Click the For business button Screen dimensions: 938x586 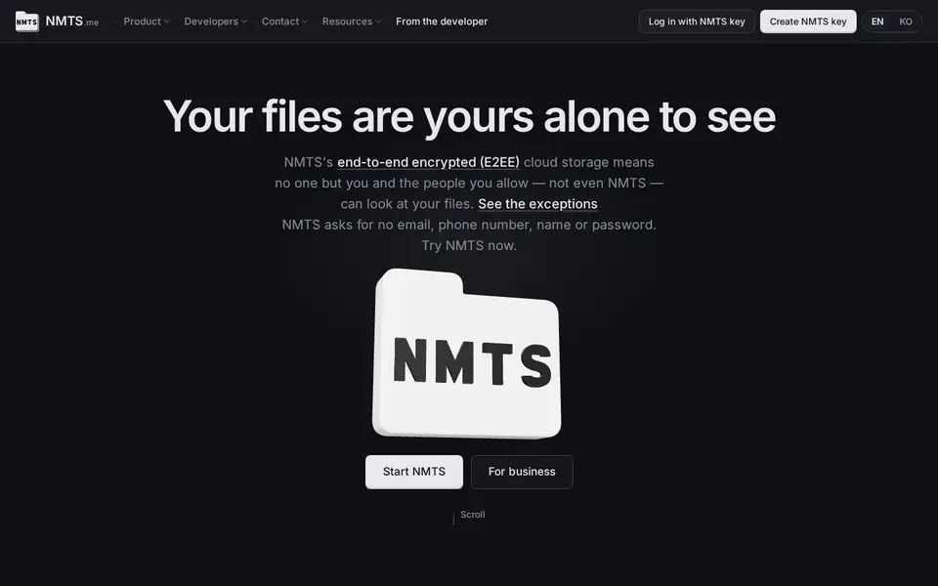click(x=522, y=472)
